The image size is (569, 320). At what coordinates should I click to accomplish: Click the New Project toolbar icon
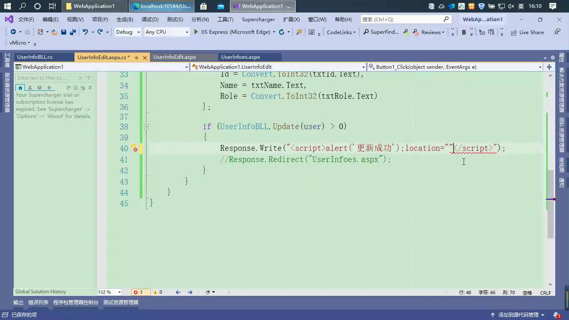tap(40, 32)
